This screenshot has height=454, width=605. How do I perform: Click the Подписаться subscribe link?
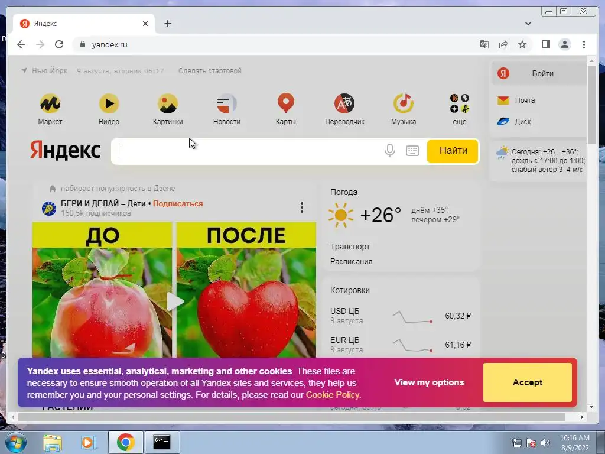click(x=178, y=203)
